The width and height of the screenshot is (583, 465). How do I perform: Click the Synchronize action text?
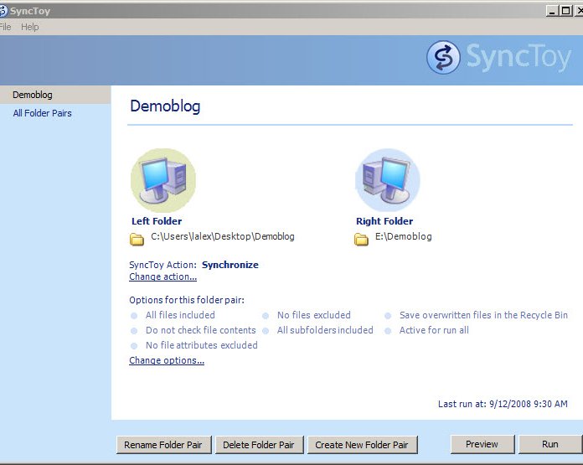(230, 265)
